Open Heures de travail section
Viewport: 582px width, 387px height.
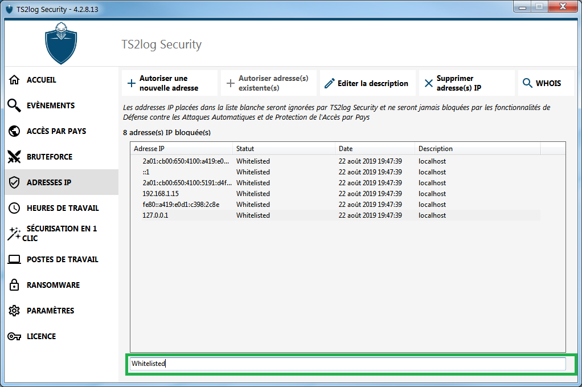[x=62, y=208]
